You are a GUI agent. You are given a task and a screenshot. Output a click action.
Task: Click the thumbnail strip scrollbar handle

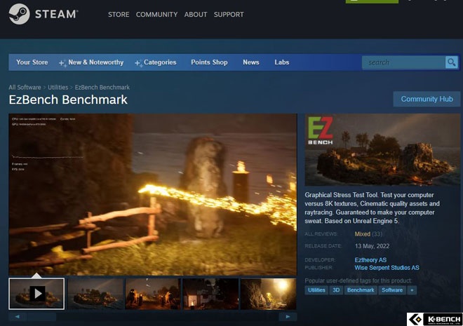point(41,317)
